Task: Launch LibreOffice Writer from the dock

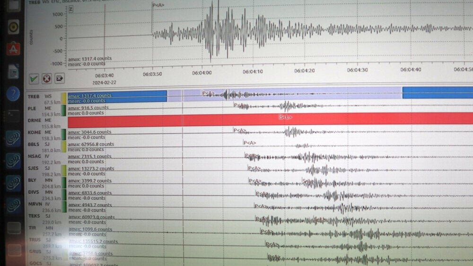Action: tap(14, 71)
